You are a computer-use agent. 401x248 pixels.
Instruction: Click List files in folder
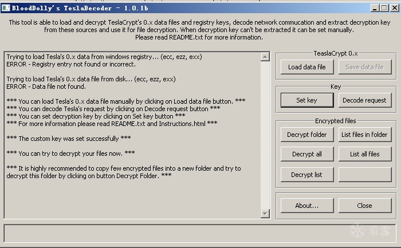tap(365, 135)
